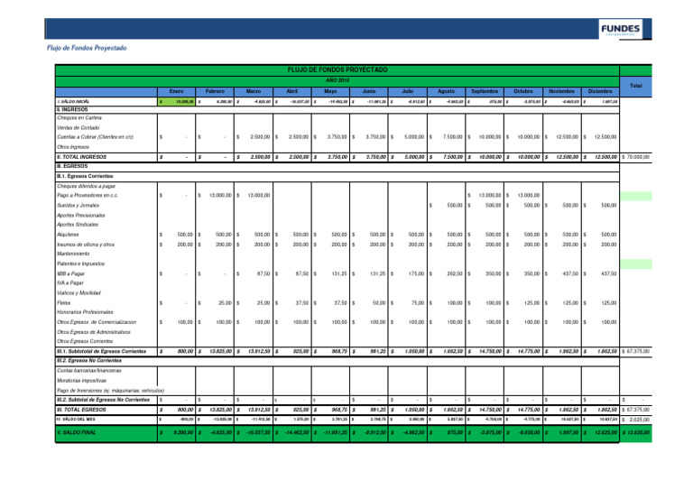The height and width of the screenshot is (490, 693).
Task: Click the 'Abril' column header
Action: pyautogui.click(x=291, y=91)
